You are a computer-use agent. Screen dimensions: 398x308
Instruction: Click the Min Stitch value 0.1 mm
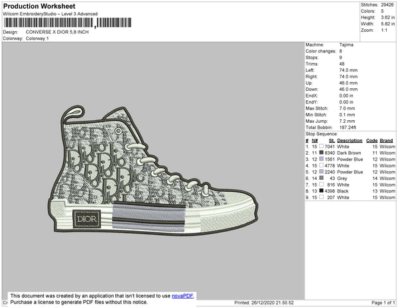click(x=347, y=115)
